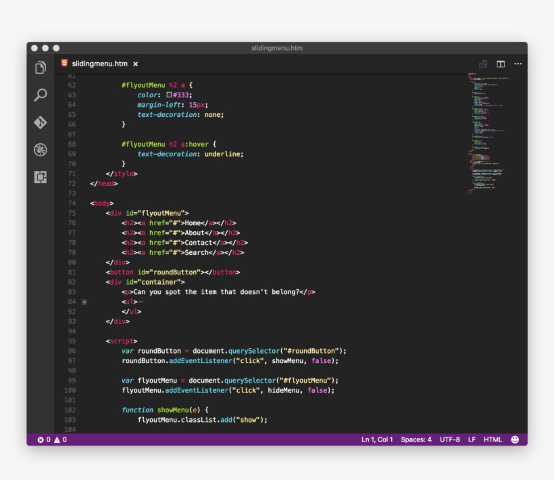This screenshot has width=554, height=480.
Task: Change the UTF-8 encoding setting
Action: click(x=449, y=439)
